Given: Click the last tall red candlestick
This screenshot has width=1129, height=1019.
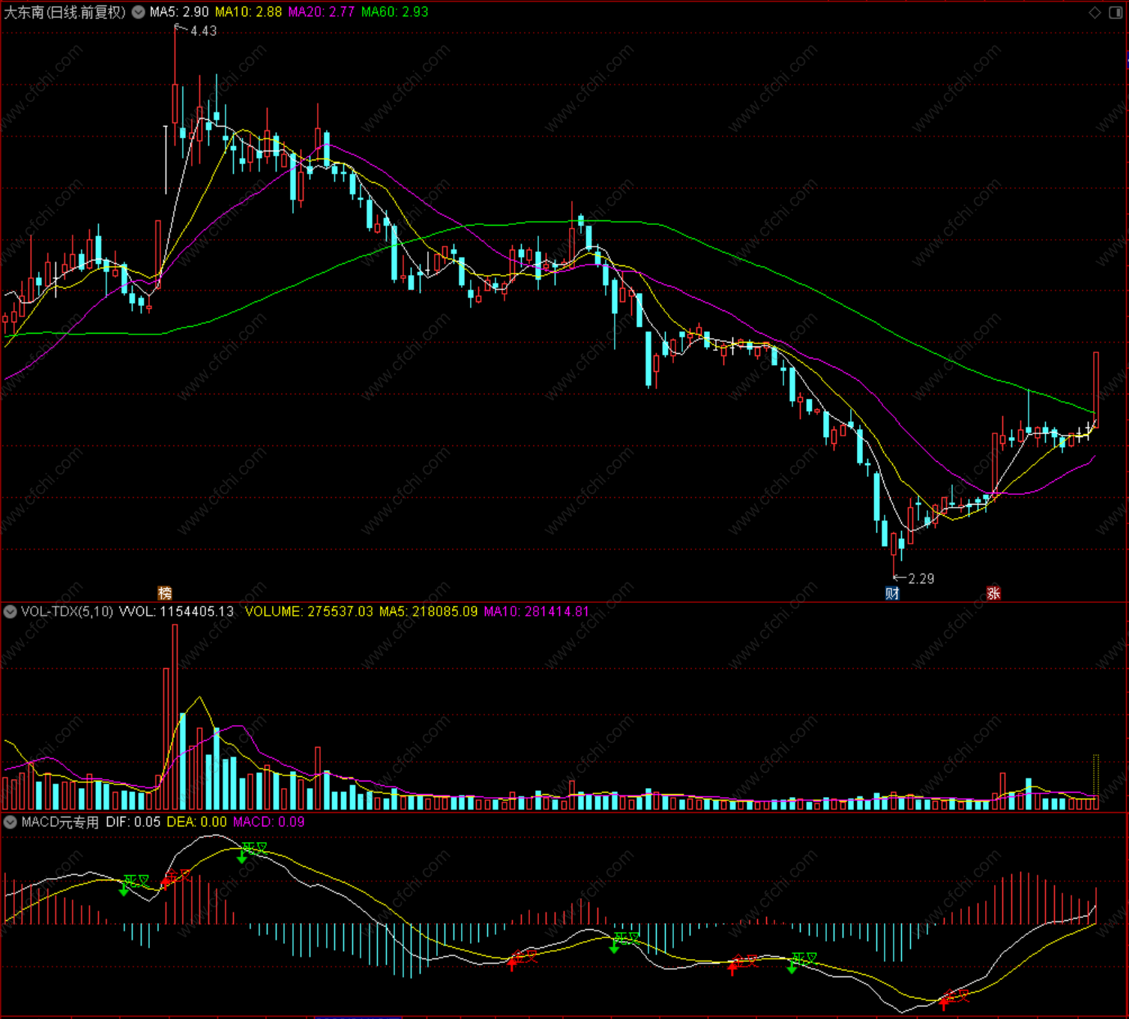Looking at the screenshot, I should point(1096,390).
